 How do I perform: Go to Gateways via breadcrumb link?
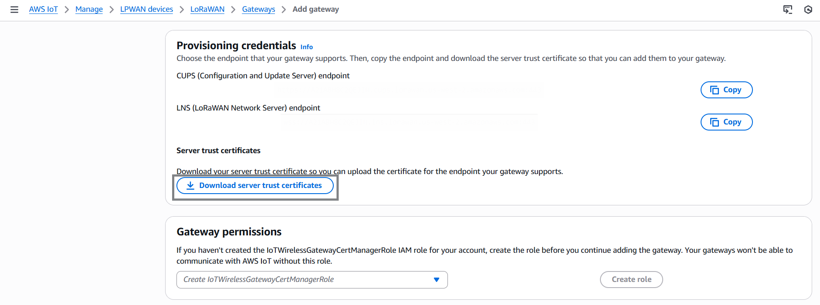(x=258, y=9)
